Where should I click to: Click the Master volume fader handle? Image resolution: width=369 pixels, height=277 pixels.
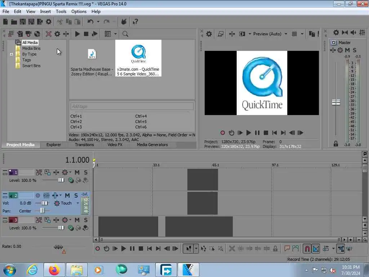tap(336, 102)
